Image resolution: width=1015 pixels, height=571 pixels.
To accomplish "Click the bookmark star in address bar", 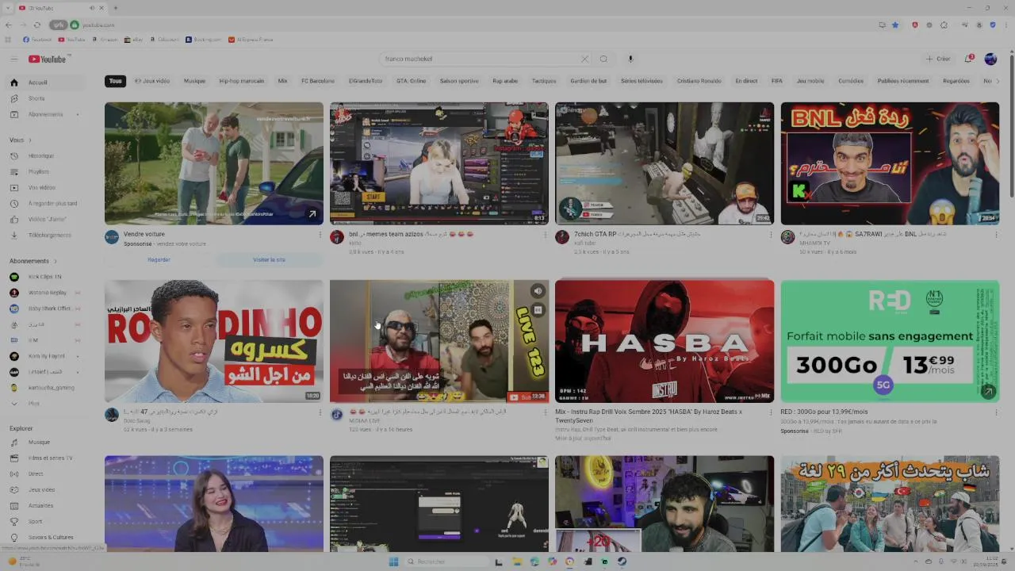I will 895,25.
